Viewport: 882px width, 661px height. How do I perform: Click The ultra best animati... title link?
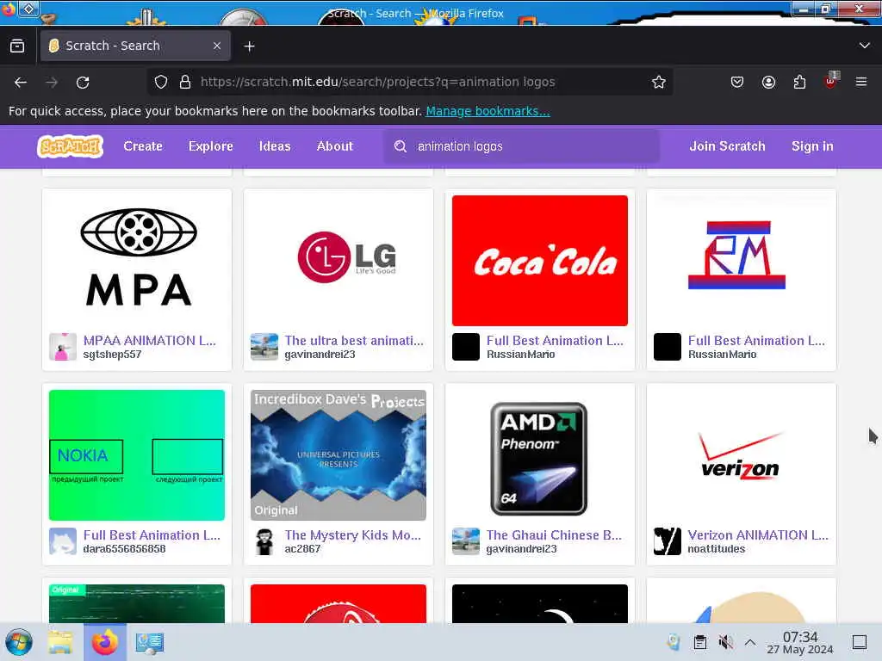[x=354, y=341]
